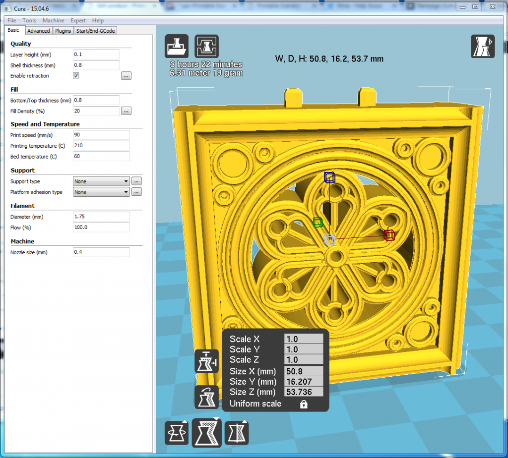Select the Rotate tool icon
The image size is (508, 458).
(177, 432)
